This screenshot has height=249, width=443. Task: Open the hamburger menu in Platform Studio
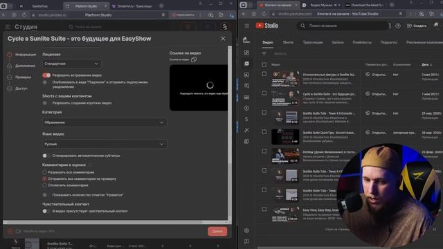8,27
